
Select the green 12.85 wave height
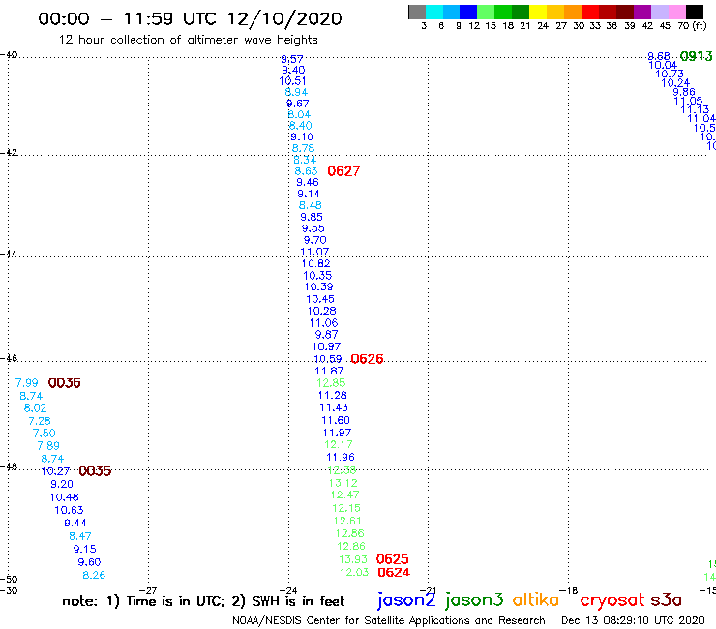(331, 383)
